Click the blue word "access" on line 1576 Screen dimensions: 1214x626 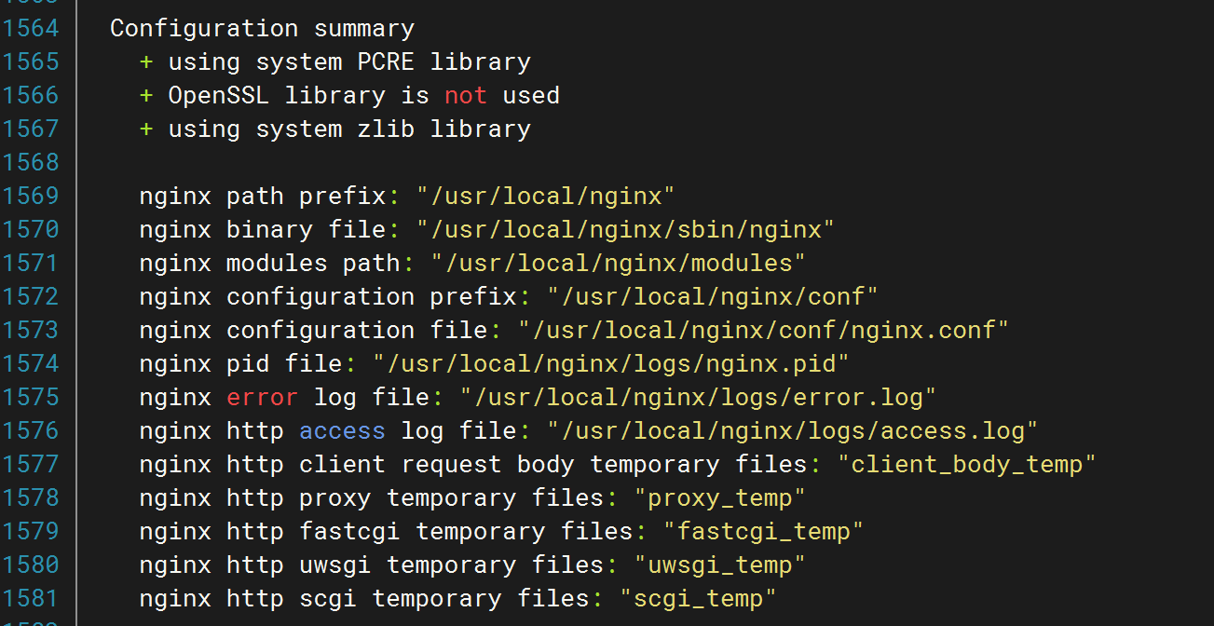click(342, 431)
